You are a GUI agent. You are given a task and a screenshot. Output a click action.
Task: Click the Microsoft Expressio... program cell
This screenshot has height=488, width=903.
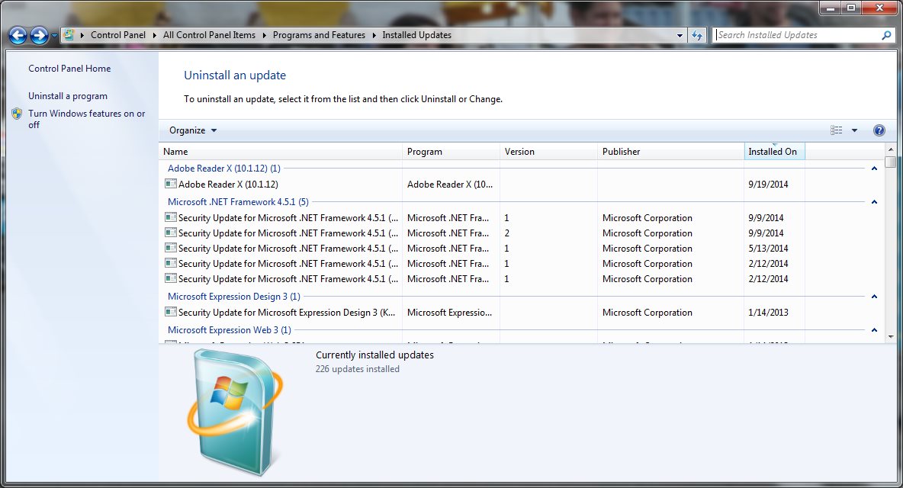(449, 313)
